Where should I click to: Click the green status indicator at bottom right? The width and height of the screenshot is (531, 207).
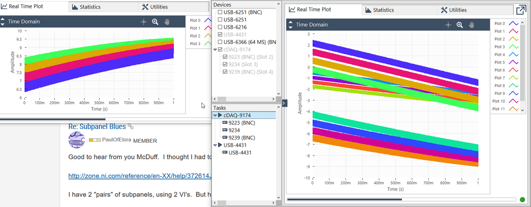522,200
